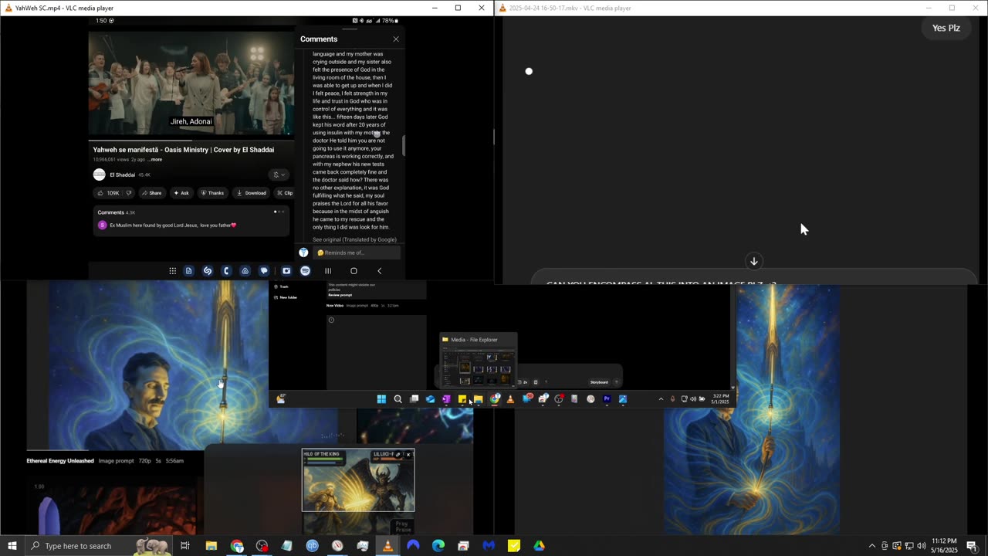This screenshot has height=556, width=988.
Task: Open the Windows 10 notification center
Action: pos(972,546)
